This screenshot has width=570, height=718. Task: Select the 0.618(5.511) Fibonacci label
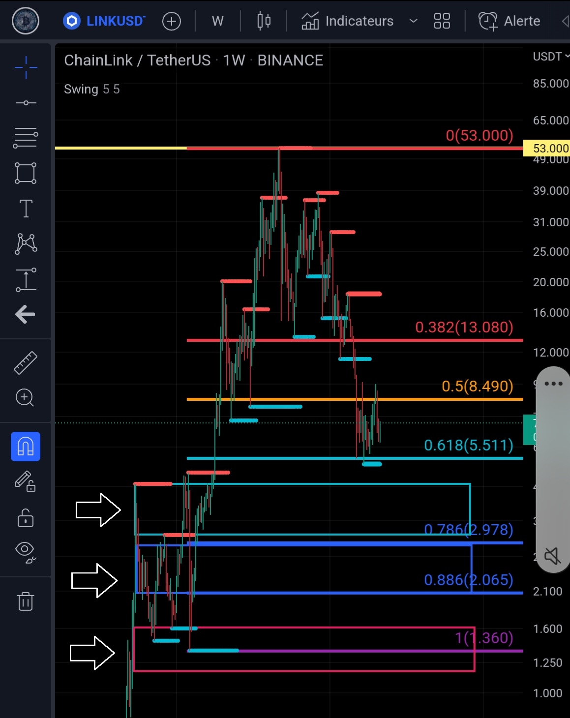point(469,445)
